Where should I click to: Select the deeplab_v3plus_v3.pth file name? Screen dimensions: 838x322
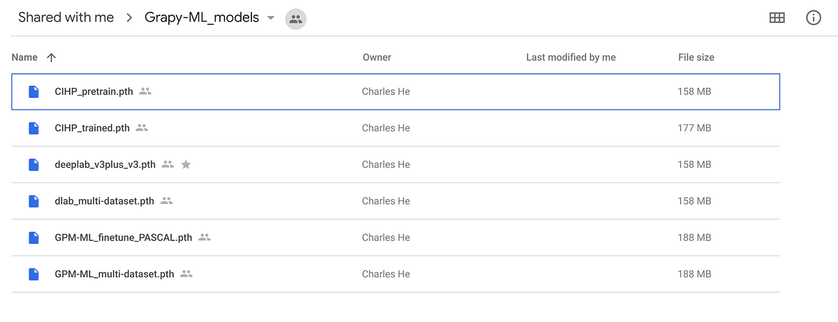point(105,165)
